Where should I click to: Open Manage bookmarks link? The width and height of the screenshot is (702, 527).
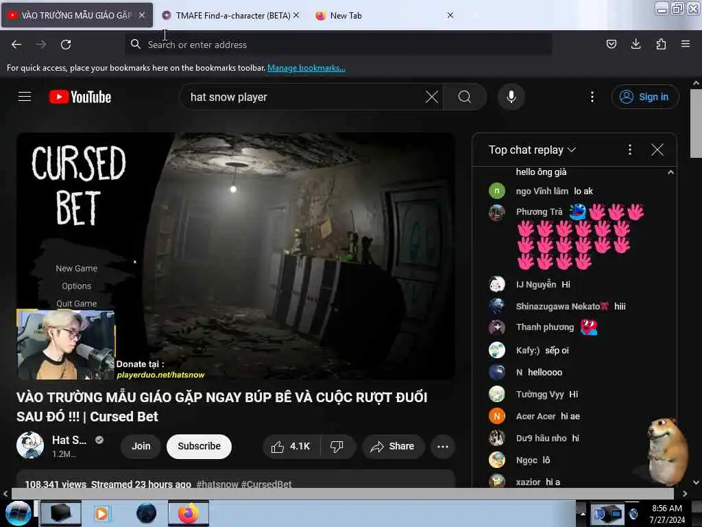coord(306,68)
